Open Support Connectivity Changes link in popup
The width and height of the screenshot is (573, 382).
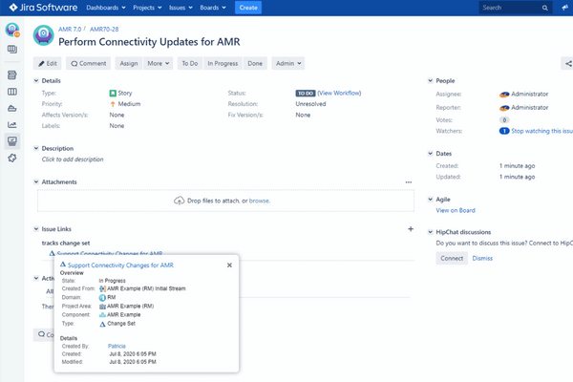120,265
